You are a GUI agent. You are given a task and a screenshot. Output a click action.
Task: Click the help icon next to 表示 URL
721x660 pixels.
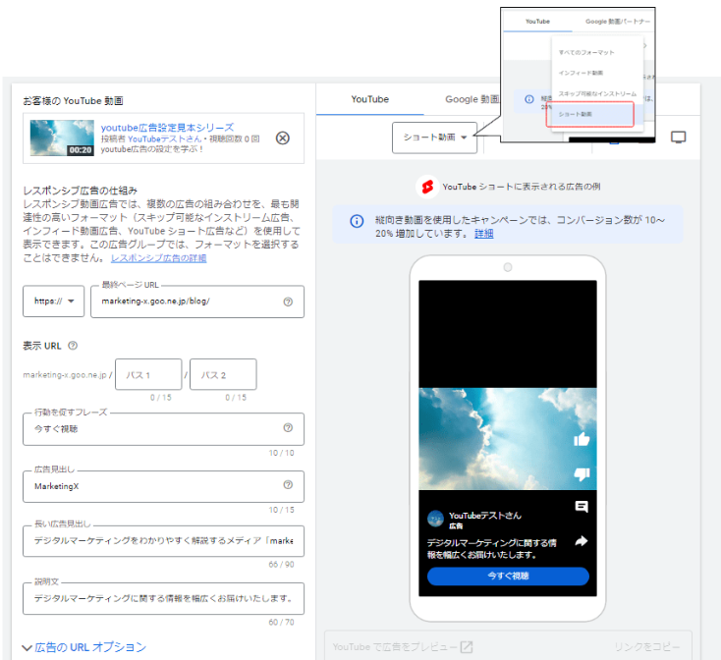(x=73, y=346)
